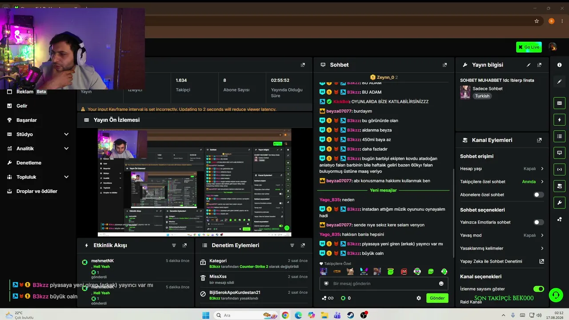Open Yasaklanmış kelimeler arrow
The width and height of the screenshot is (569, 320).
[x=542, y=248]
